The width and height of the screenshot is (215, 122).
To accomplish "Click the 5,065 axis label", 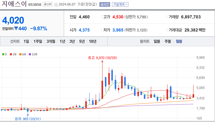I will click(201, 88).
